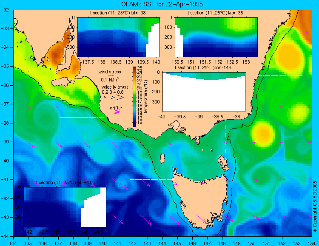Click the vertical dashed section line at longitude 148
319x246 pixels.
(x=225, y=140)
